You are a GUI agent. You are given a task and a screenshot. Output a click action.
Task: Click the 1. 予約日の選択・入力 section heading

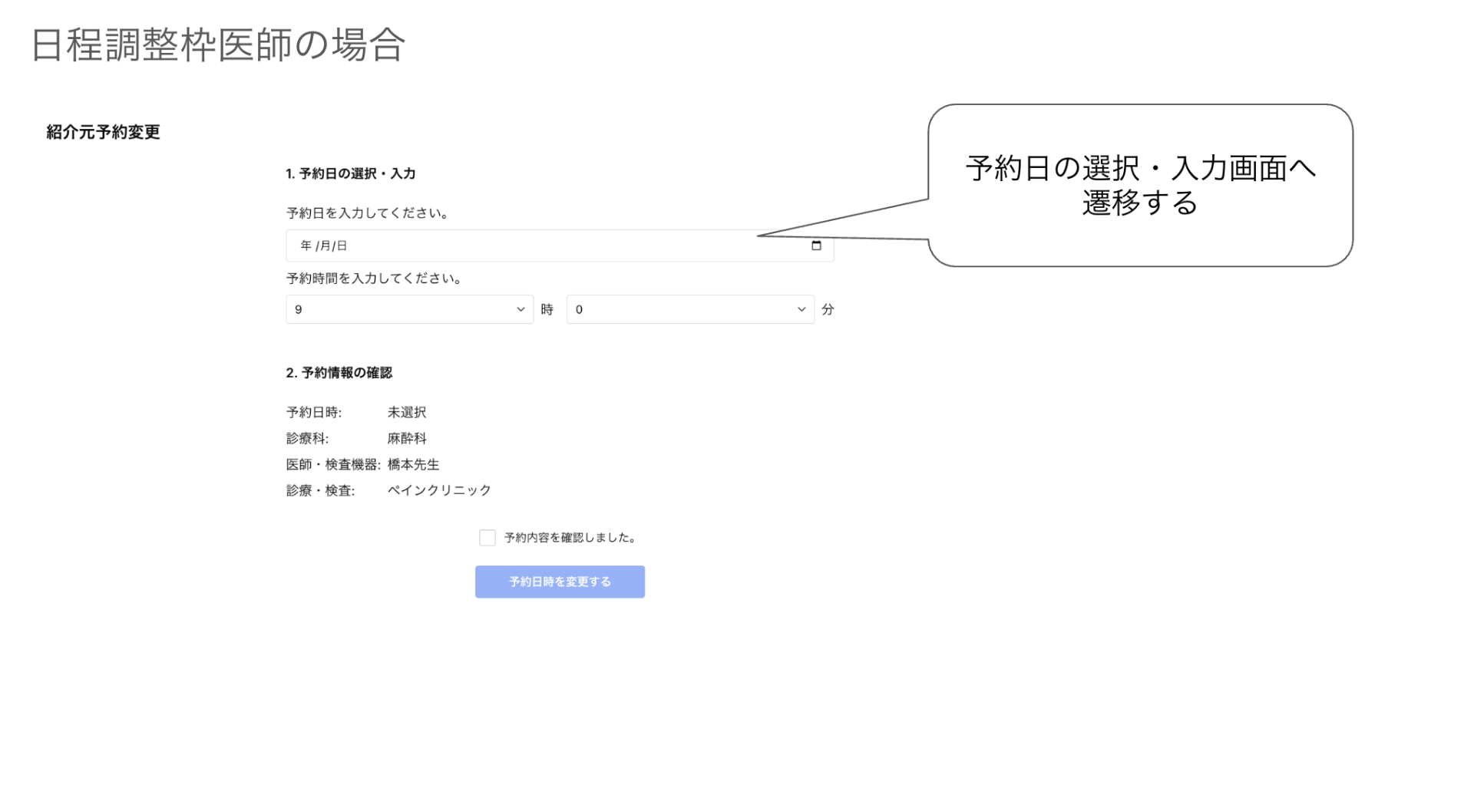pos(350,173)
